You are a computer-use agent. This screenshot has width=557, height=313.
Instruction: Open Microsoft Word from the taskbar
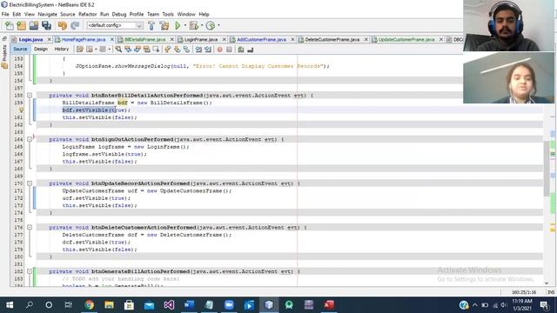coord(189,305)
